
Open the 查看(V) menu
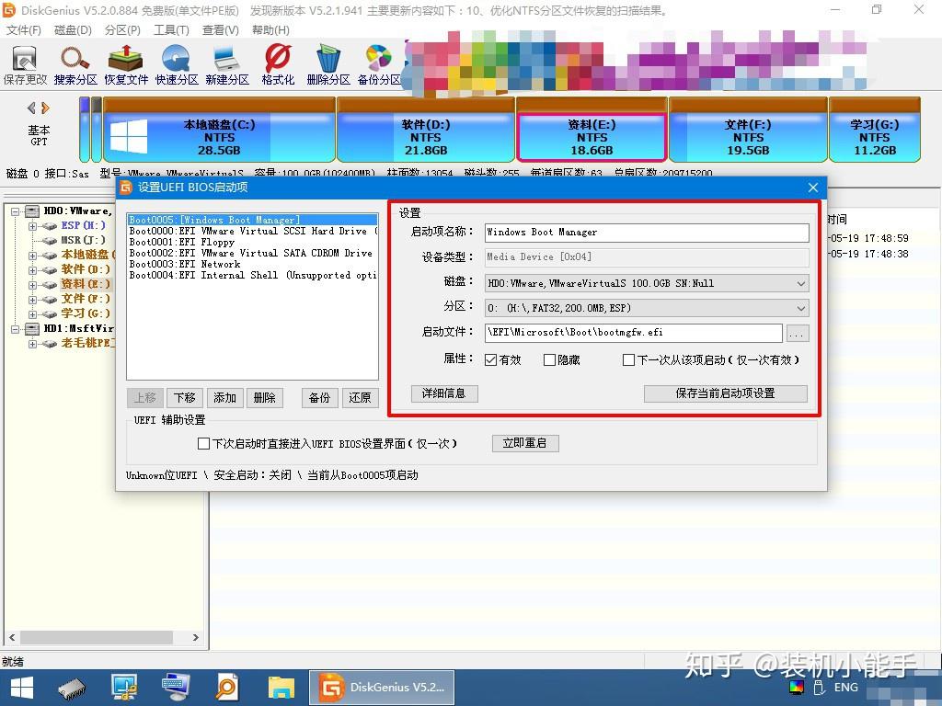[x=218, y=29]
